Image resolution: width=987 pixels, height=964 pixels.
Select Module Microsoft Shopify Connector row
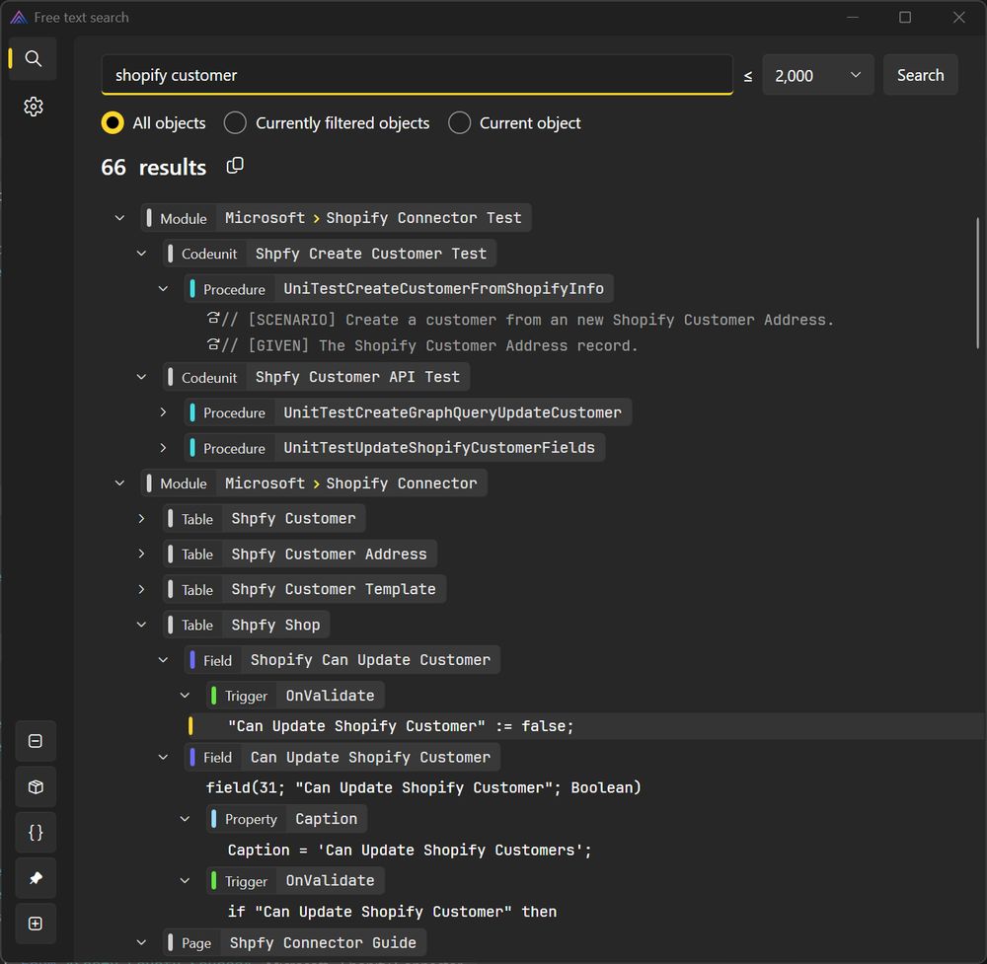(x=314, y=483)
